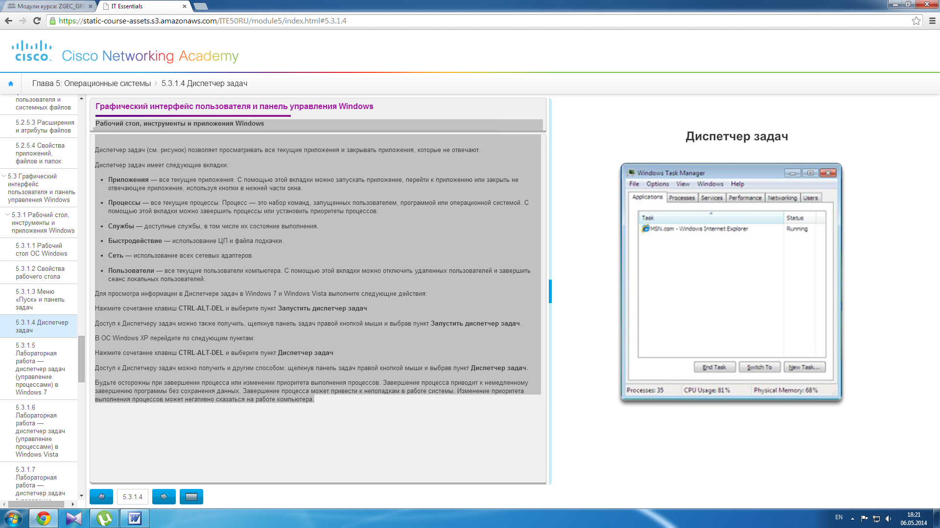Click the Cisco Networking Academy logo
Viewport: 940px width, 528px height.
click(x=125, y=52)
